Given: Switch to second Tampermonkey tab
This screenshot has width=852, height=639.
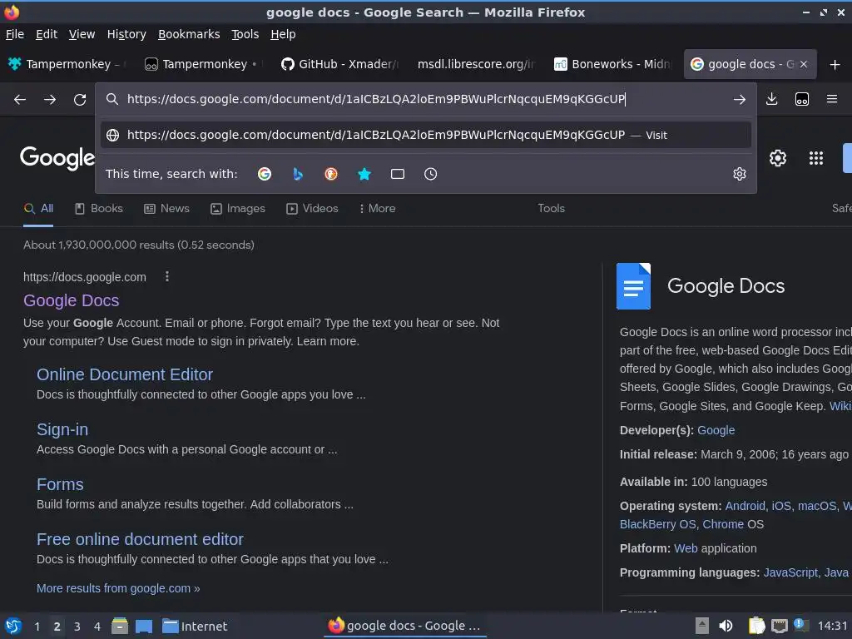Looking at the screenshot, I should 205,64.
